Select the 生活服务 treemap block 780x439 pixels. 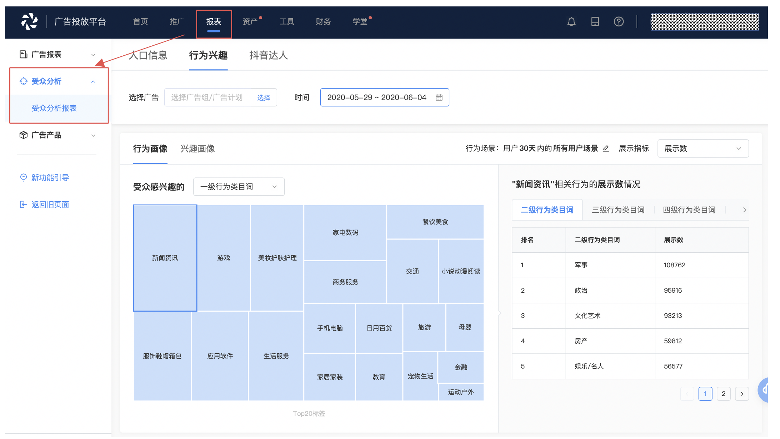(x=276, y=356)
